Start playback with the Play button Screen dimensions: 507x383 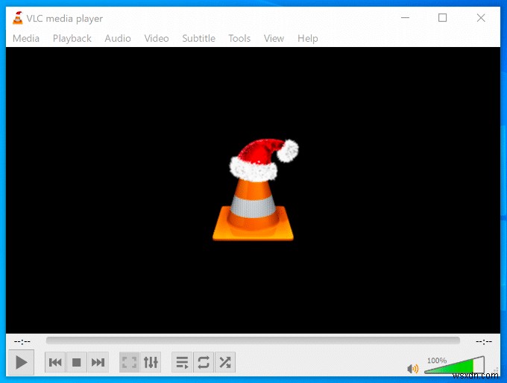click(x=21, y=362)
